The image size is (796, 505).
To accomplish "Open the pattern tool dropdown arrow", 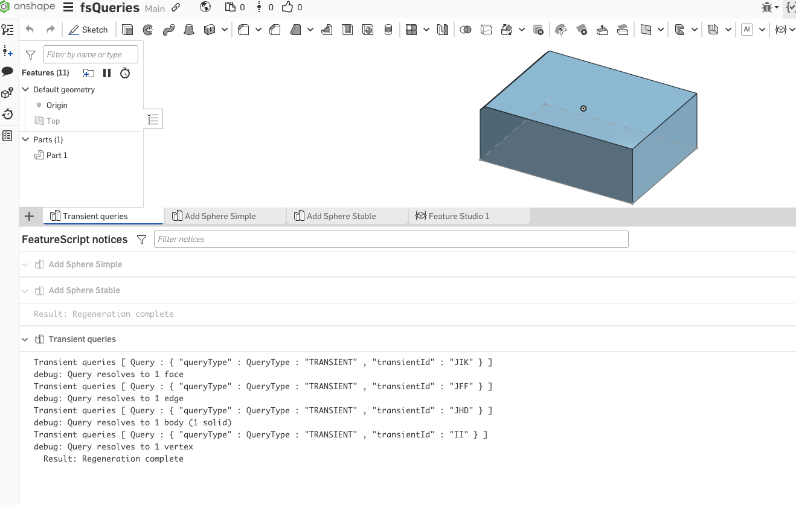I will tap(426, 30).
